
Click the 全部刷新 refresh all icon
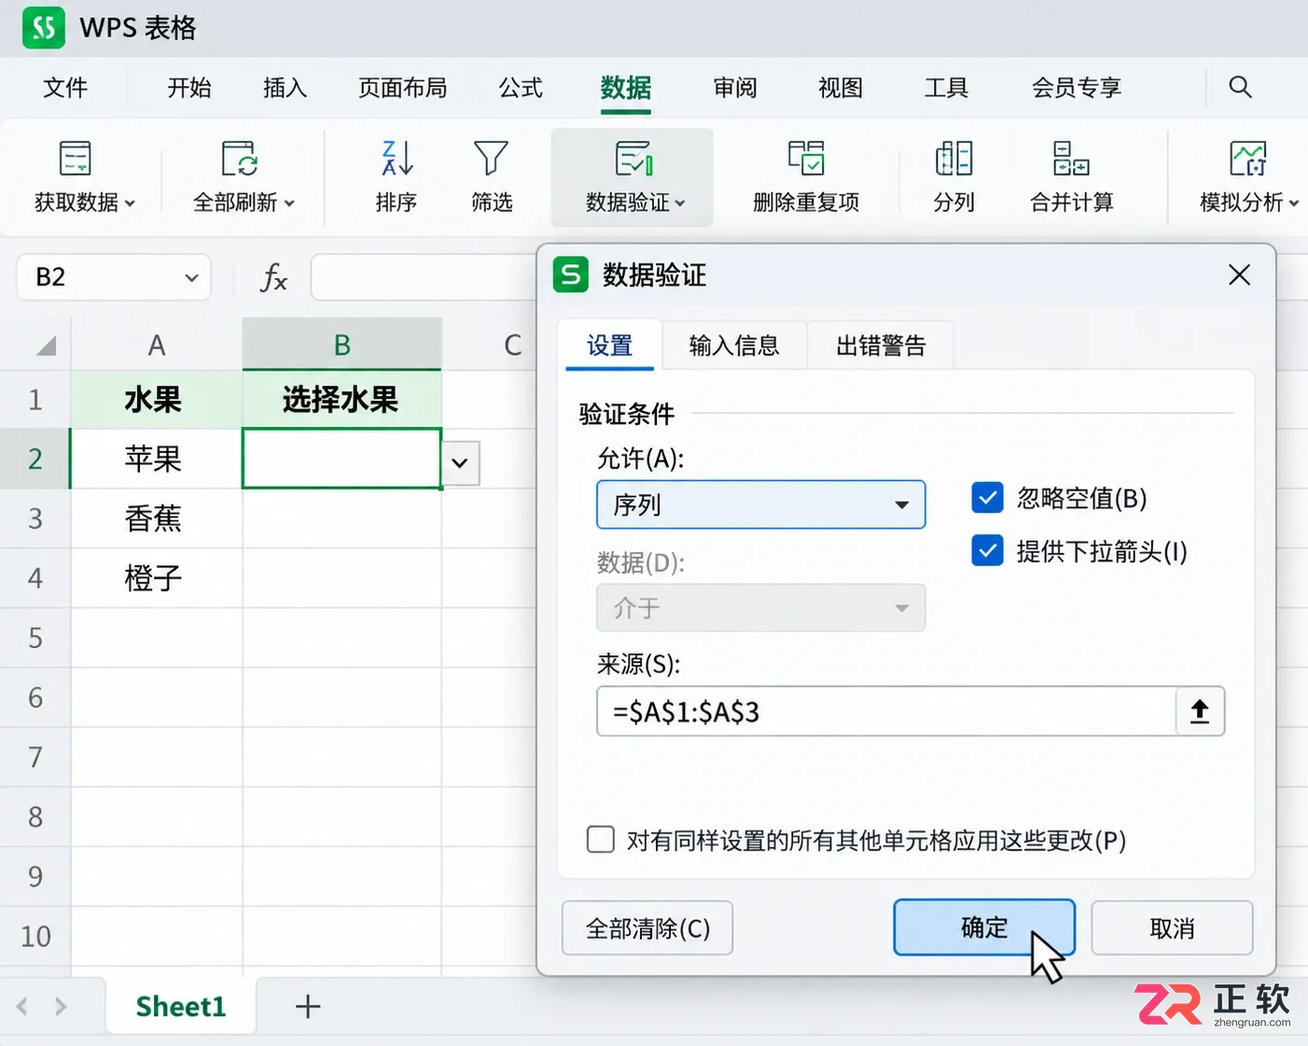tap(240, 159)
